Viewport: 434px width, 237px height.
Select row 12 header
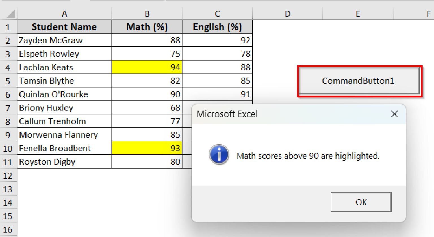coord(8,176)
